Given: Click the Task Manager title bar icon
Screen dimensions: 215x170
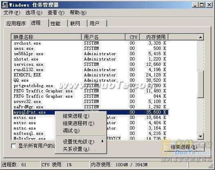Looking at the screenshot, I should click(5, 5).
